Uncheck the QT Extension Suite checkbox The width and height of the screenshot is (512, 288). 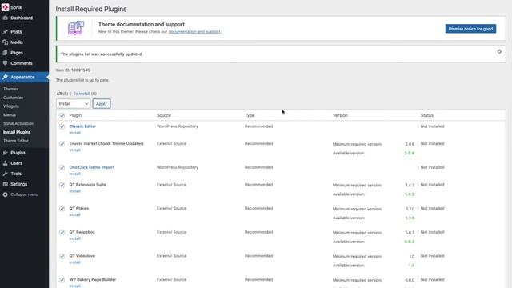[x=62, y=185]
